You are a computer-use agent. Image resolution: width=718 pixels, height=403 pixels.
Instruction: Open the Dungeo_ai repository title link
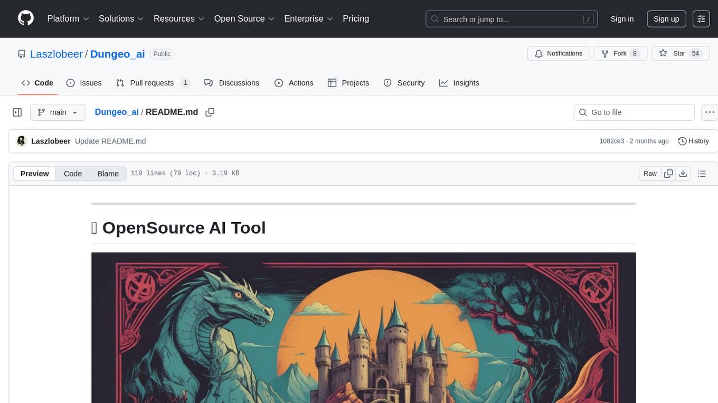(117, 54)
